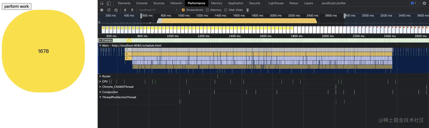Load a profile with the upload arrow
The height and width of the screenshot is (128, 429).
(125, 10)
